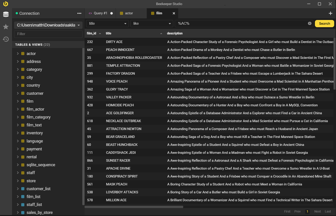
Task: Click the sidebar Filter input field
Action: (48, 34)
